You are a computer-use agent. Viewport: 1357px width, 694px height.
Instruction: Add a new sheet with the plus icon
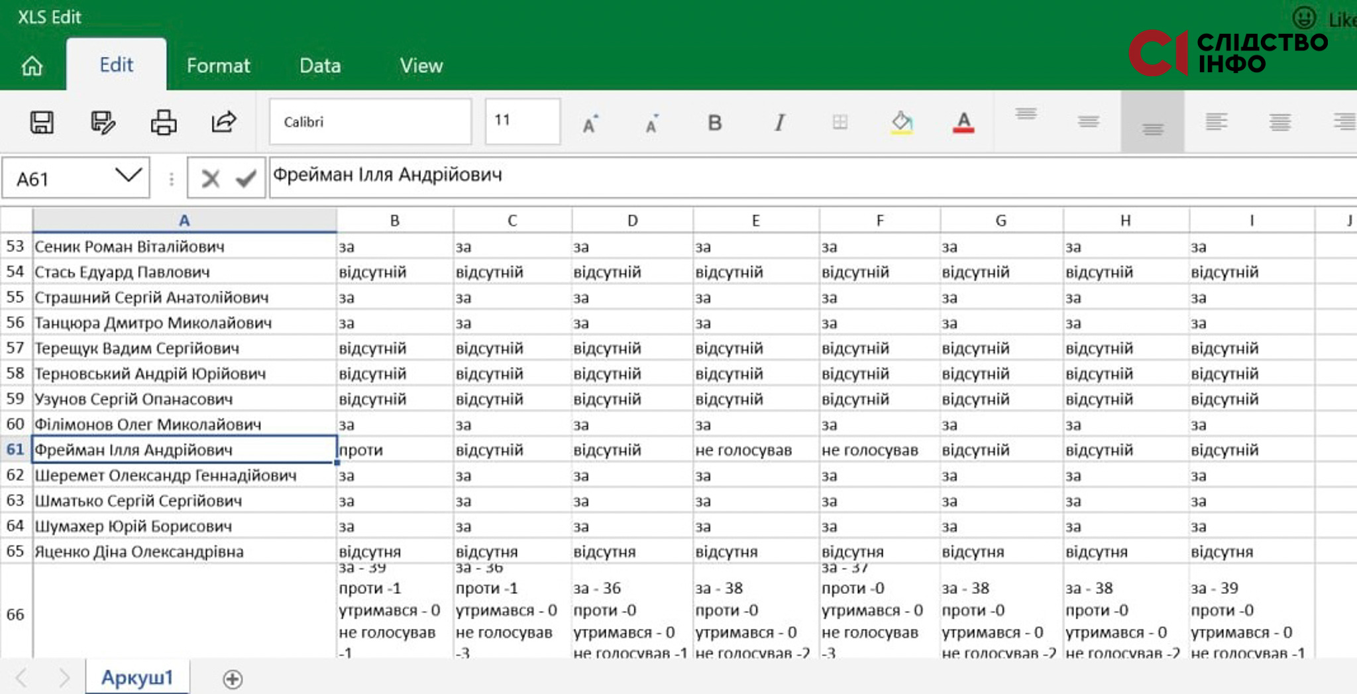(233, 679)
